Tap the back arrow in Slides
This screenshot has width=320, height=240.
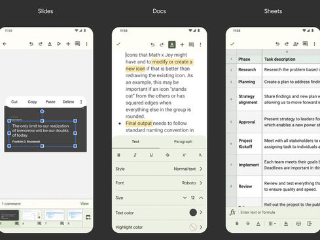coord(5,44)
